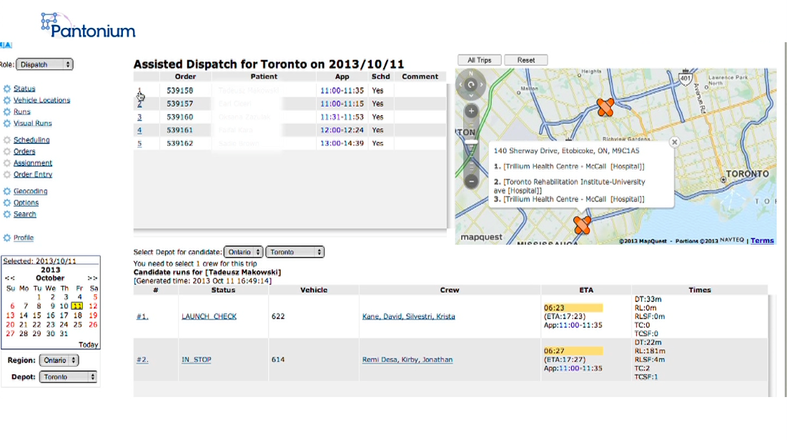Click the Search gear icon
The height and width of the screenshot is (440, 787).
[x=7, y=214]
